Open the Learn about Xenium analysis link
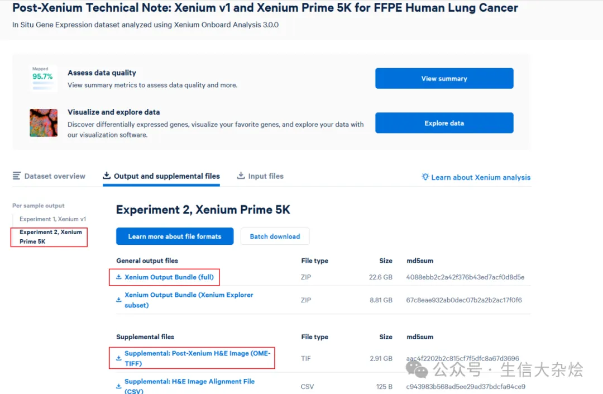This screenshot has width=603, height=394. tap(481, 177)
